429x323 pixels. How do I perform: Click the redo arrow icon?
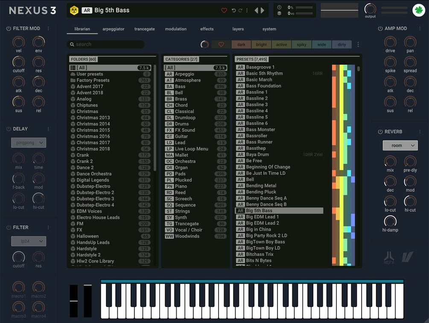coord(240,10)
